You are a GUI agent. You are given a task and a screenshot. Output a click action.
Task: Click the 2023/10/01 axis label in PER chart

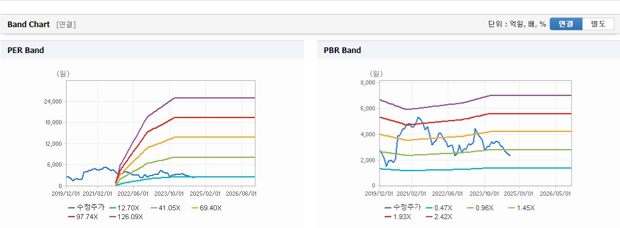(x=170, y=194)
